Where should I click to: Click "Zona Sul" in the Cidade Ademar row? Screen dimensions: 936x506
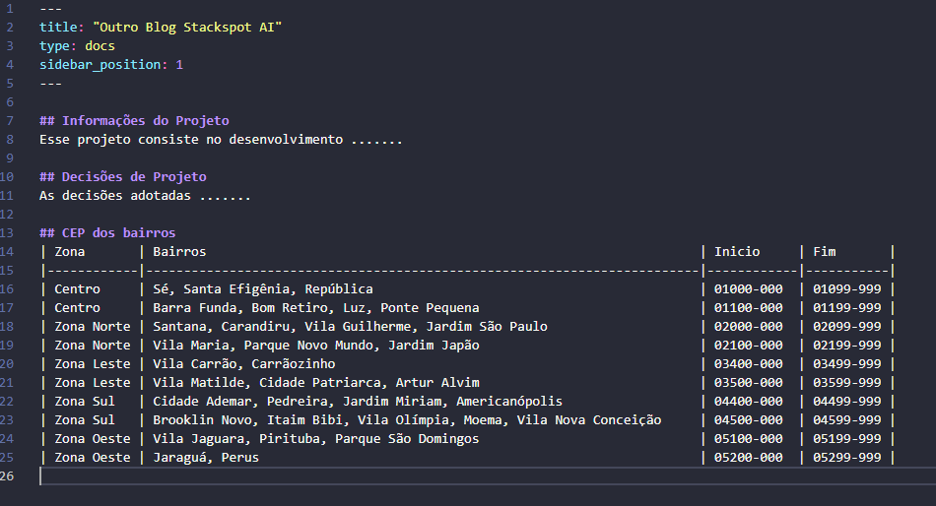(x=85, y=402)
